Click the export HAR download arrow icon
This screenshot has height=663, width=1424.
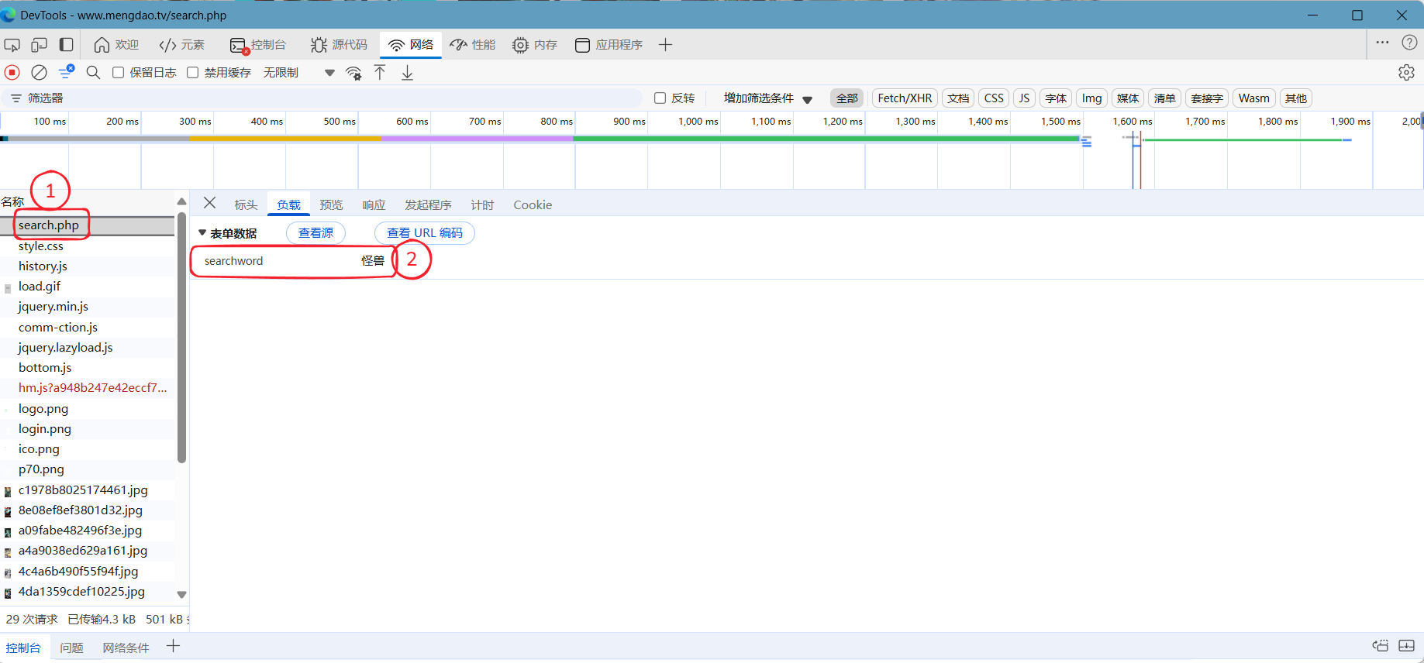407,72
